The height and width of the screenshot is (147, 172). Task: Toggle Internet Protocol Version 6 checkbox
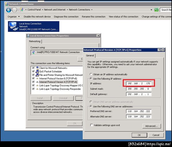(x=33, y=78)
